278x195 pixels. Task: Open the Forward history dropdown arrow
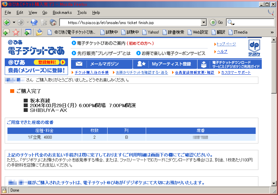click(28, 23)
